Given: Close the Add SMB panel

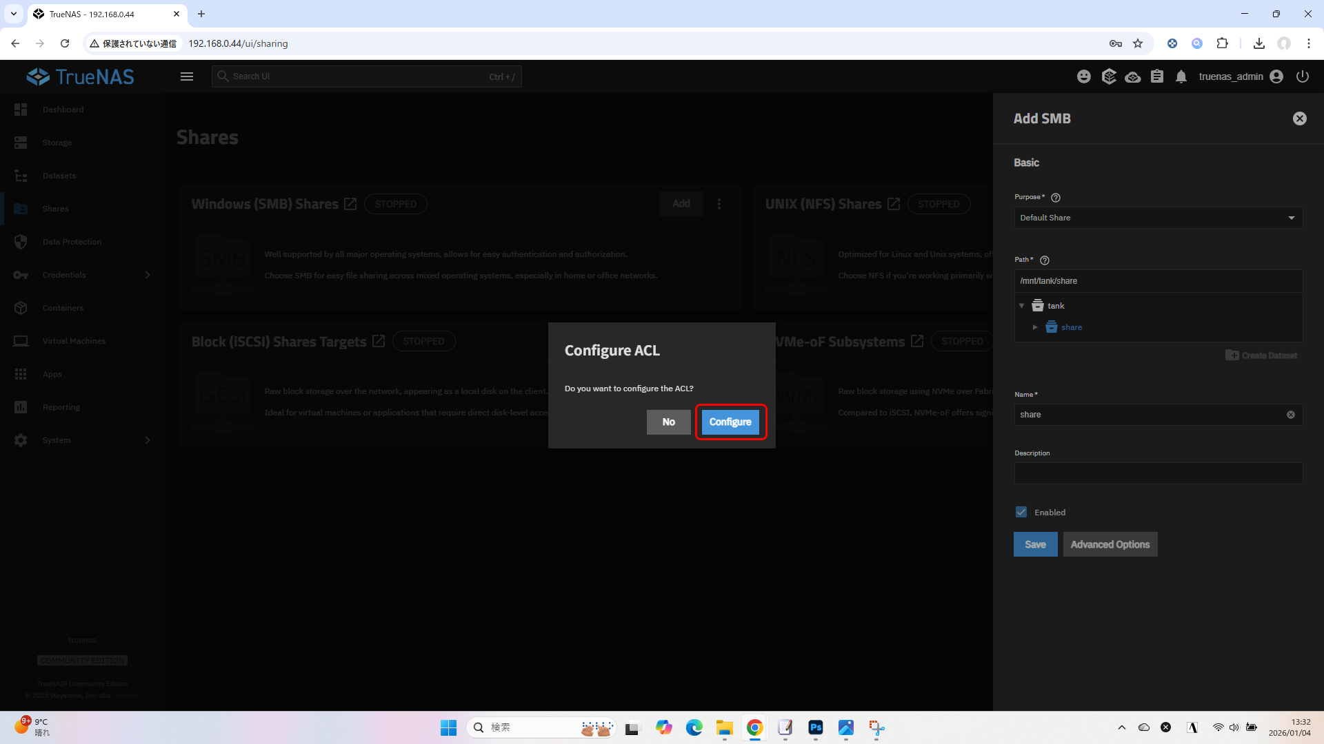Looking at the screenshot, I should pyautogui.click(x=1299, y=118).
